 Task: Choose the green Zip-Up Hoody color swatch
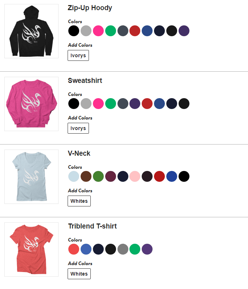111,31
